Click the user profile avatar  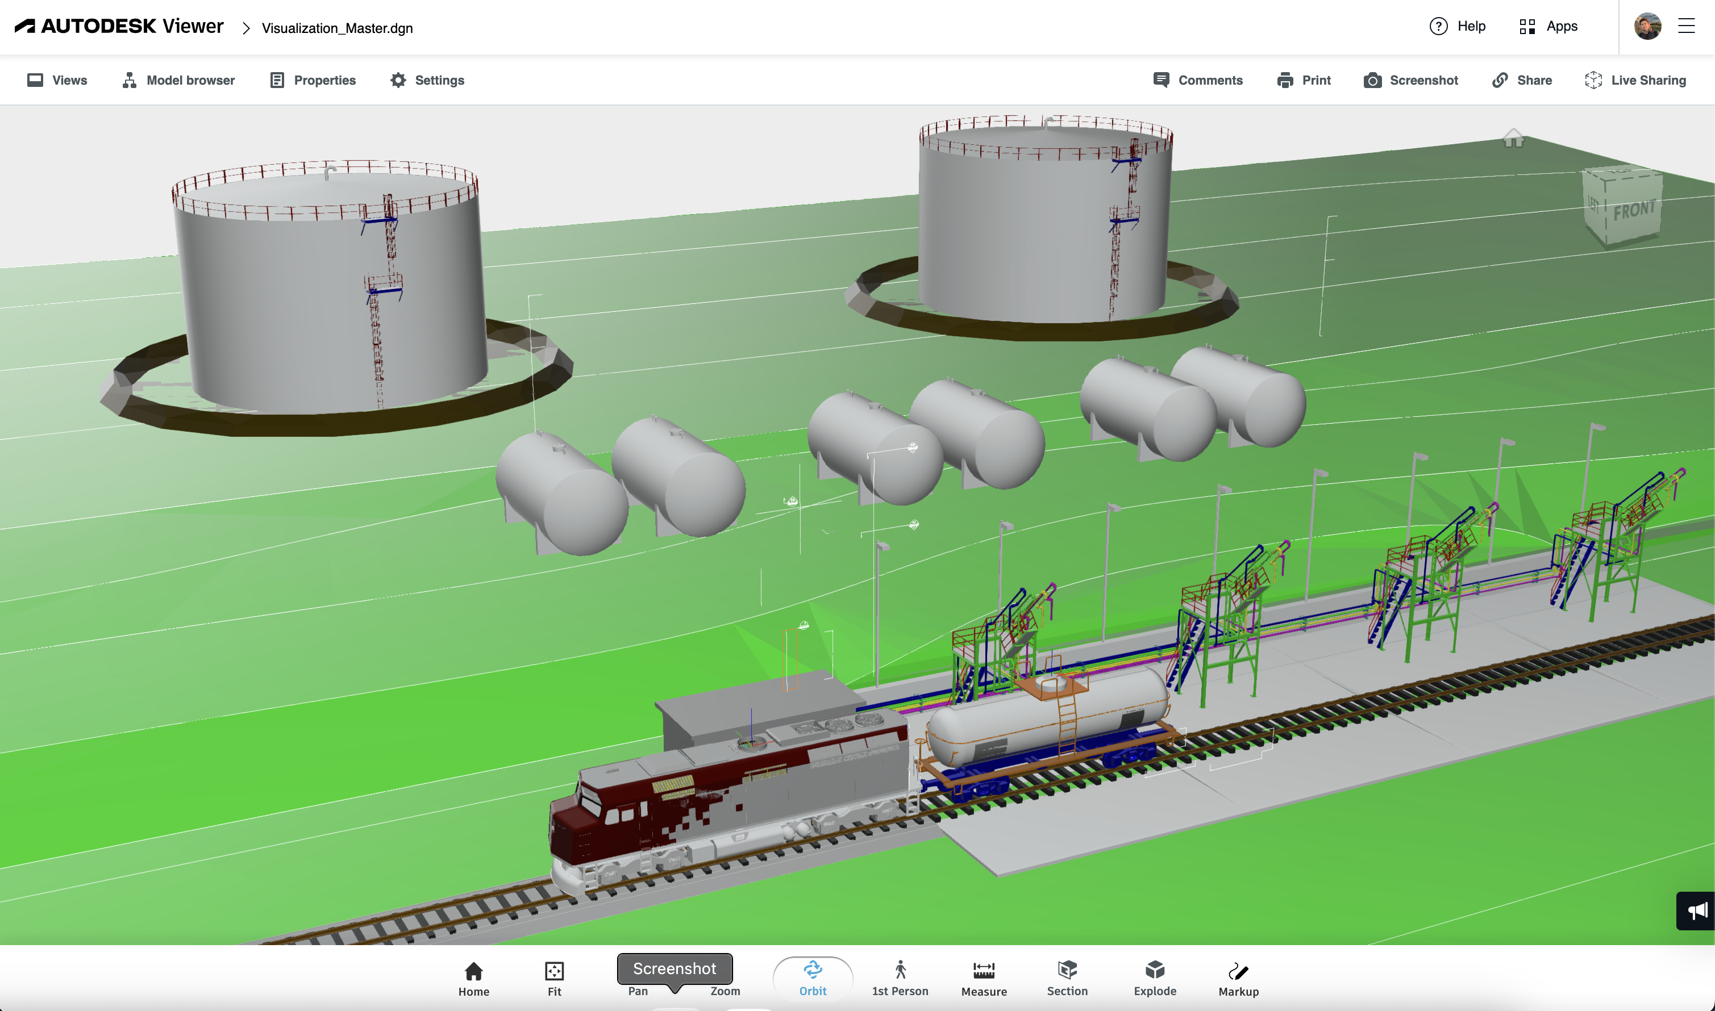[x=1647, y=26]
